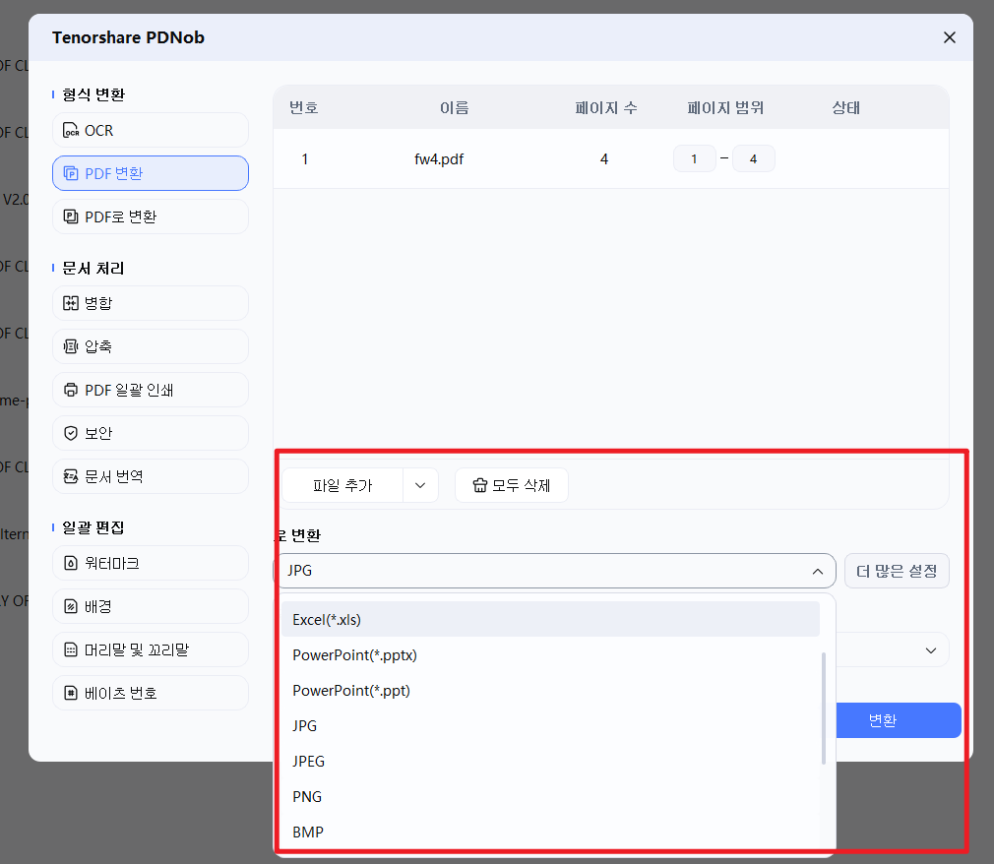Click the trash icon on 모두 삭제
994x864 pixels.
click(x=480, y=485)
